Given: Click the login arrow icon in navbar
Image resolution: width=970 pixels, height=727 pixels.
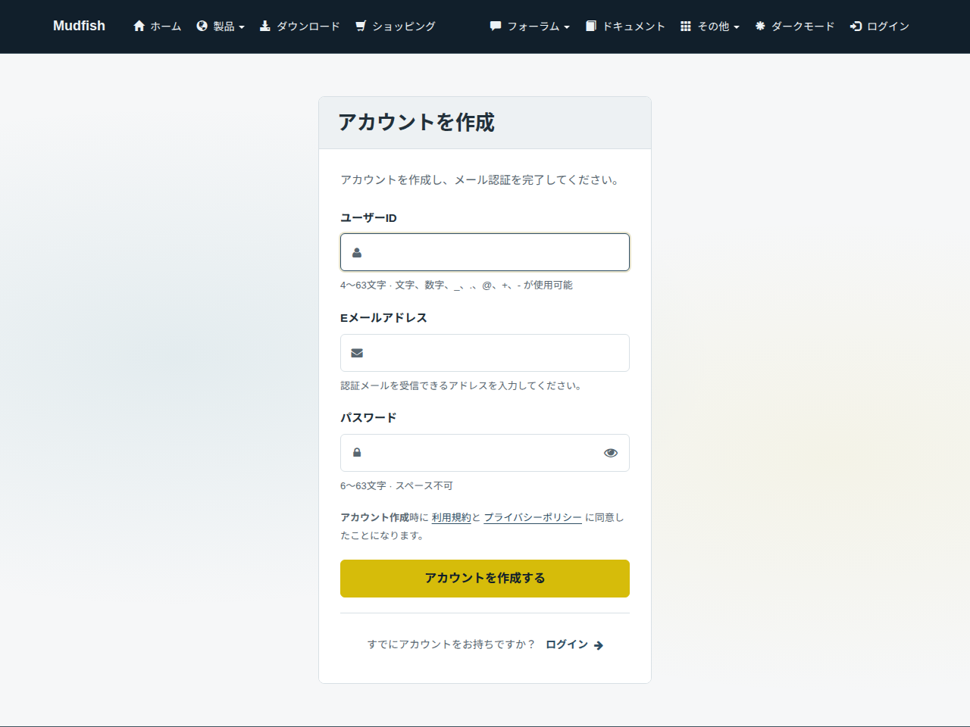Looking at the screenshot, I should point(856,26).
